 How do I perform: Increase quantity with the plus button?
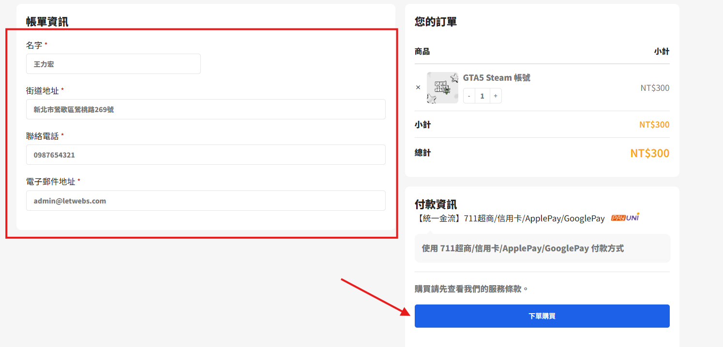point(495,96)
